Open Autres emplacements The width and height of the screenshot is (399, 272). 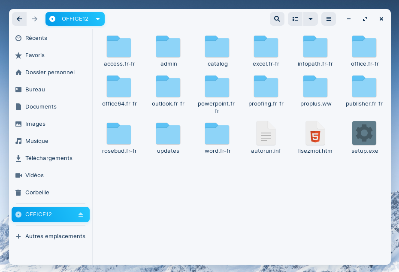(x=51, y=236)
